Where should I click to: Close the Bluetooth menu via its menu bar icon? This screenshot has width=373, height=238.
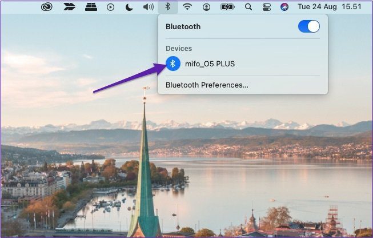tap(168, 7)
